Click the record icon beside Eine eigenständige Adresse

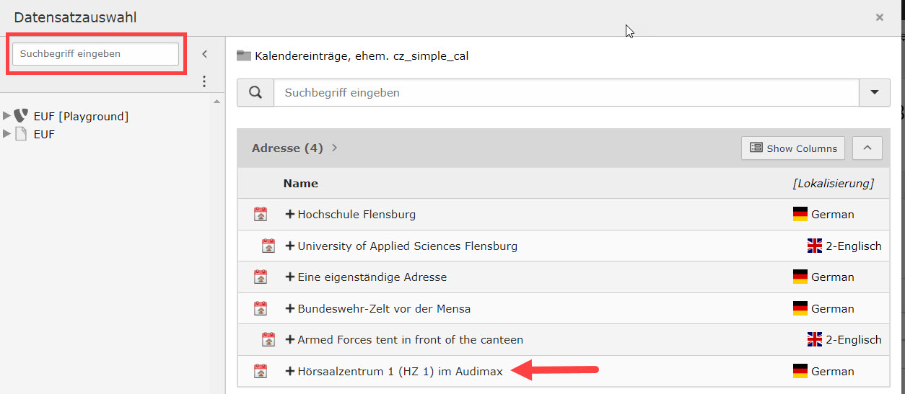261,277
